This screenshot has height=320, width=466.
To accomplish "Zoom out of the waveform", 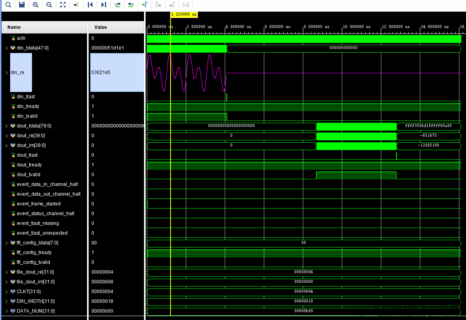I will click(x=49, y=5).
